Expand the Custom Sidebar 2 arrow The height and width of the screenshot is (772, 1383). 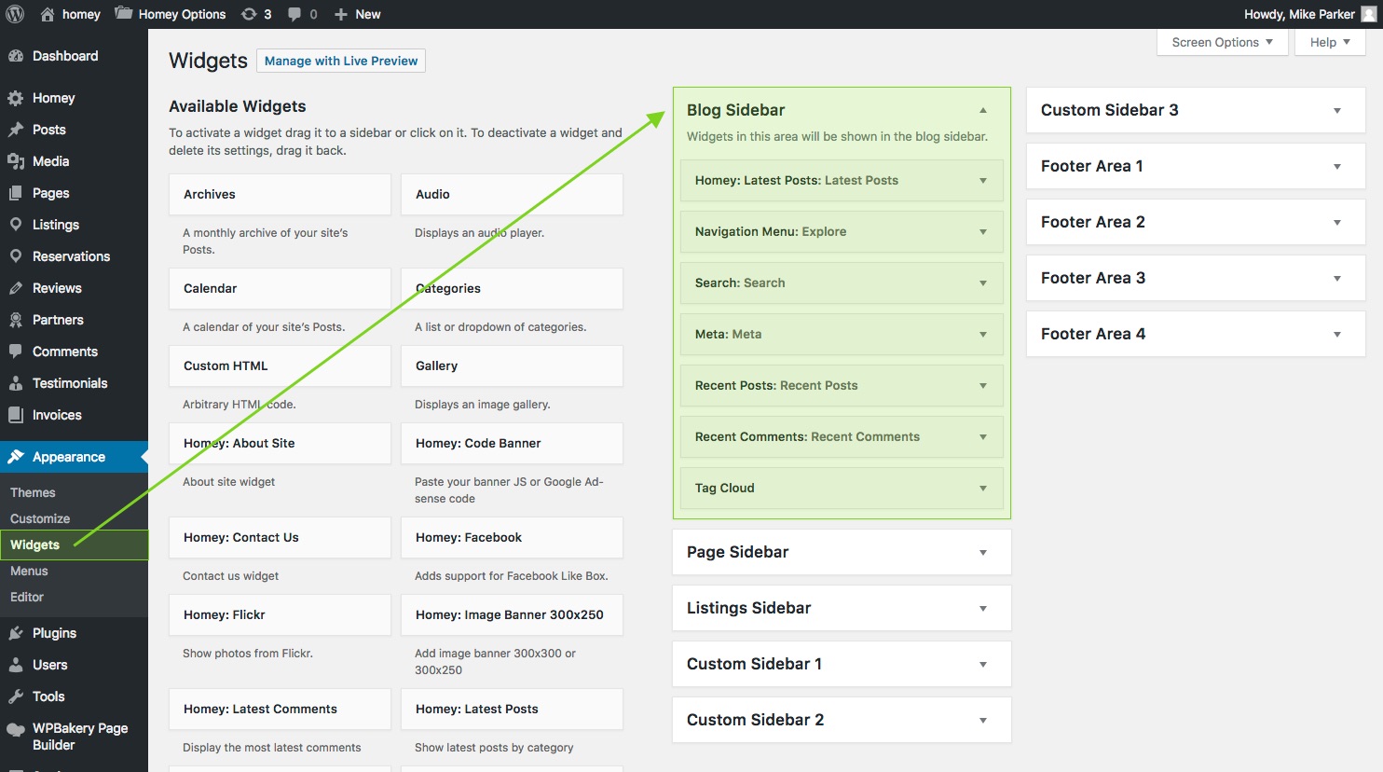point(982,721)
